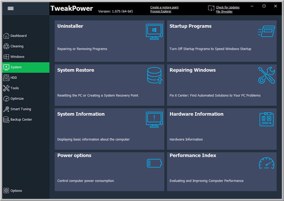Click the Dashboard home icon
This screenshot has width=284, height=201.
pyautogui.click(x=6, y=36)
